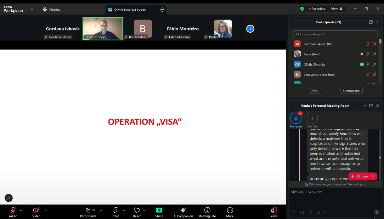Click the Unmute me button
Image resolution: width=384 pixels, height=219 pixels.
coord(351,91)
